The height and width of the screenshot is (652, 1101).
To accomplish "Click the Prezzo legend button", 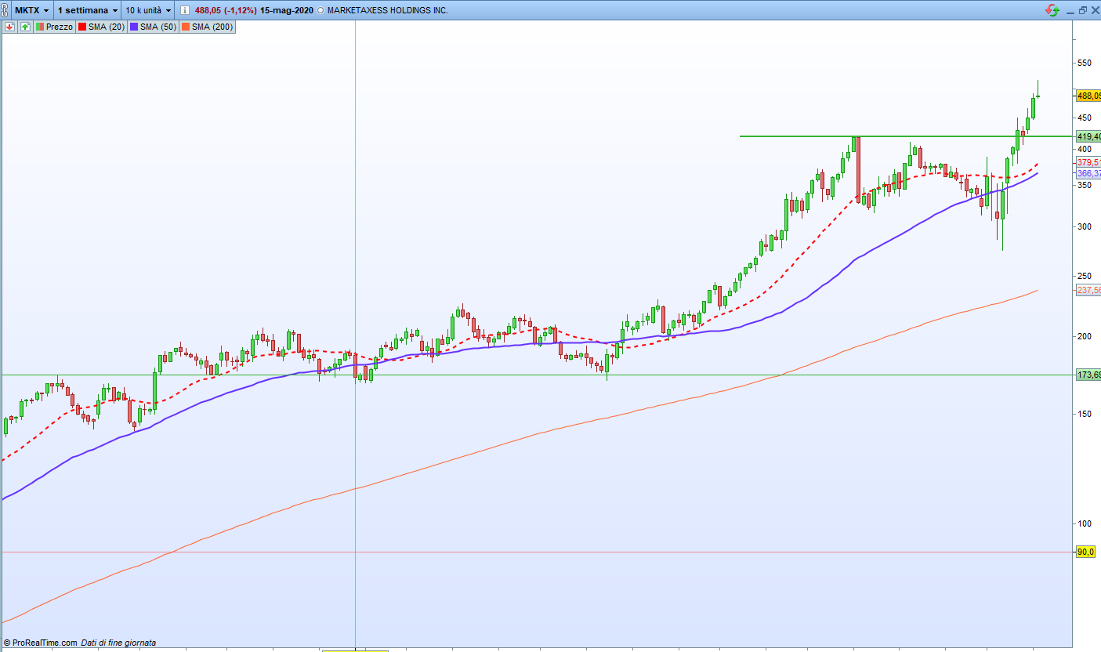I will [x=54, y=27].
